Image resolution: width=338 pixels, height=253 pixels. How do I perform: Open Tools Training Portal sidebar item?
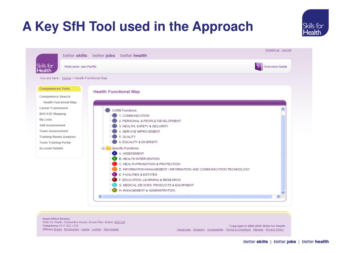click(x=55, y=142)
